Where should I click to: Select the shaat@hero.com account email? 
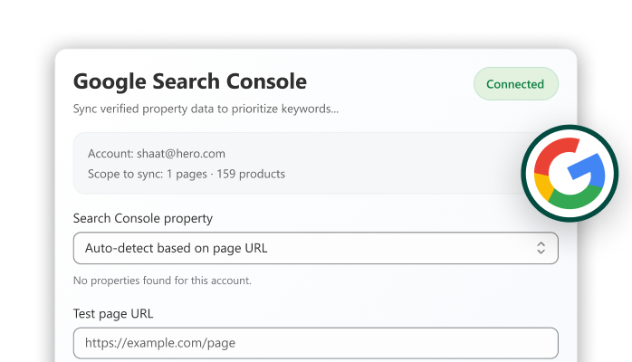pos(181,154)
